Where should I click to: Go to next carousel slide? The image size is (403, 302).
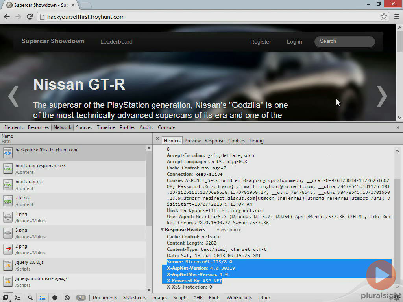(382, 96)
